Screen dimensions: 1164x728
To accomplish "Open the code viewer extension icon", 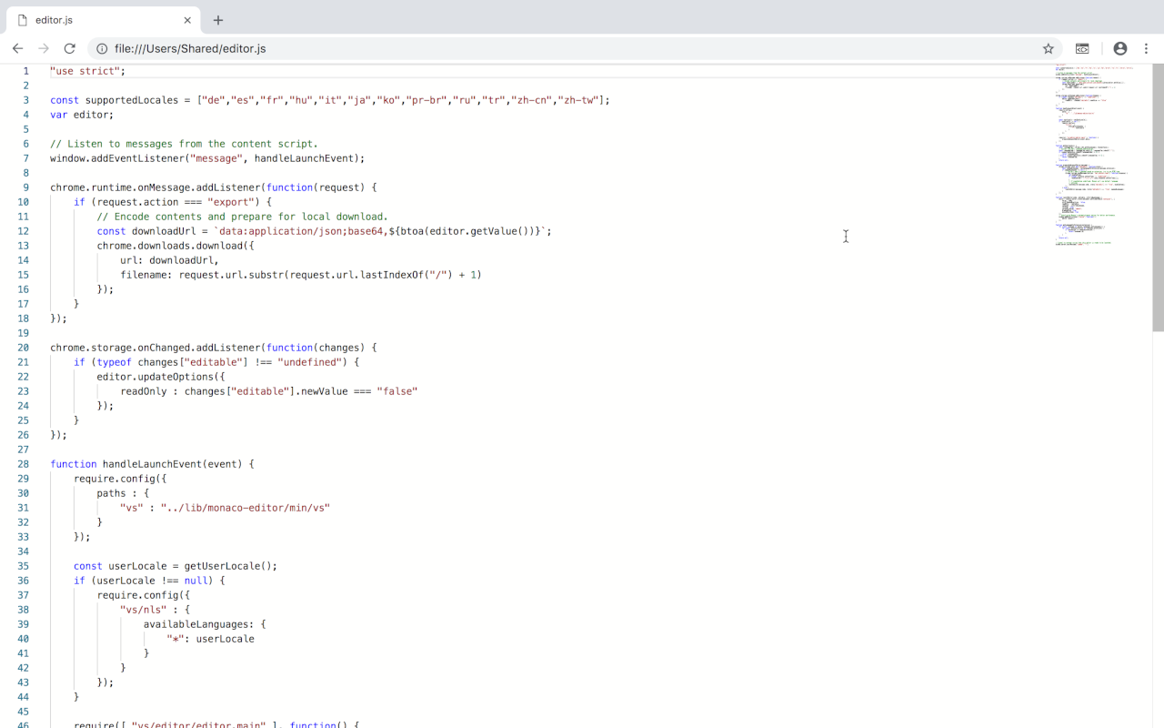I will (x=1082, y=48).
